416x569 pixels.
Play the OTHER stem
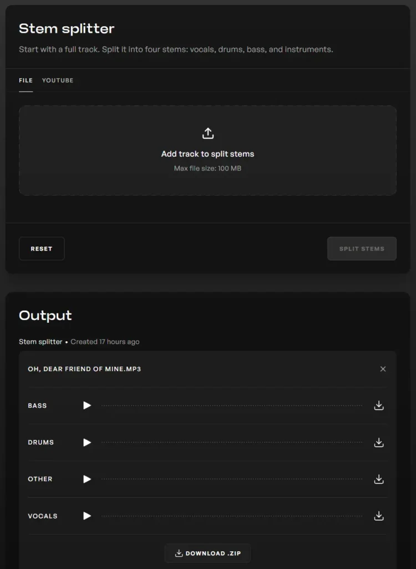(x=87, y=479)
